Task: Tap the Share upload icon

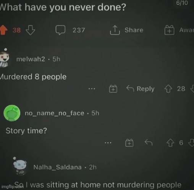Action: (115, 30)
